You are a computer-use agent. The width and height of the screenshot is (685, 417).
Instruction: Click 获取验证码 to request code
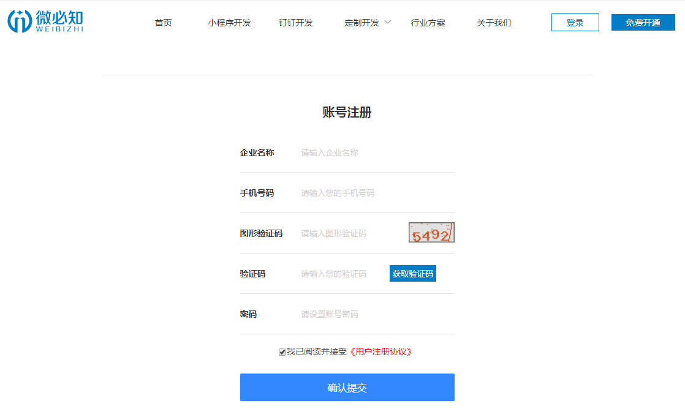click(x=412, y=274)
